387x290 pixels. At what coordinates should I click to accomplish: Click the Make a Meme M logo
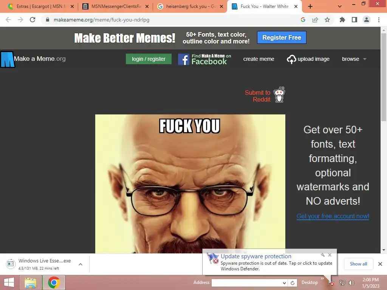(7, 59)
